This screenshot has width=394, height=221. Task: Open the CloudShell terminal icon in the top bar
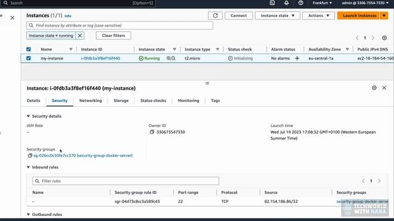272,3
